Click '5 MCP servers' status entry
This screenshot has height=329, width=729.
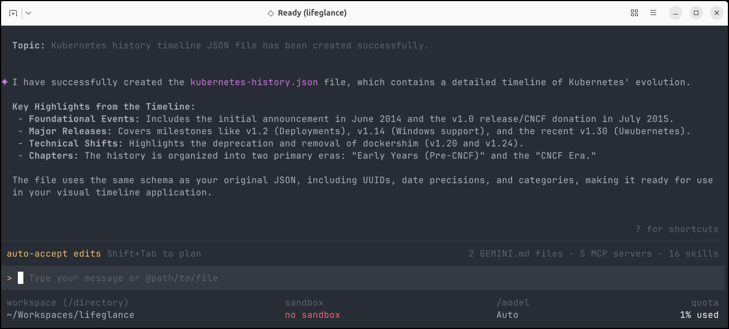[616, 254]
